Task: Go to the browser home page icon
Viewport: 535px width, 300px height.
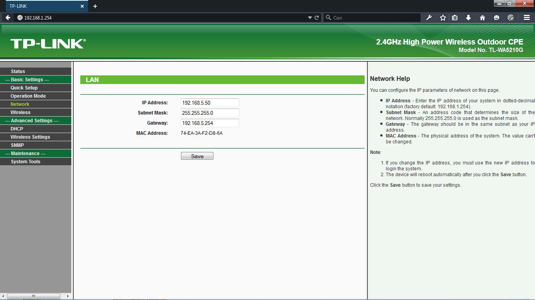Action: pos(483,18)
